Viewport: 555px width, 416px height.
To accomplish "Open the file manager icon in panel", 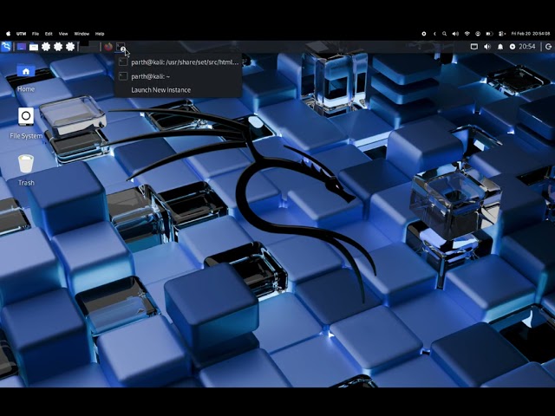I will [34, 47].
